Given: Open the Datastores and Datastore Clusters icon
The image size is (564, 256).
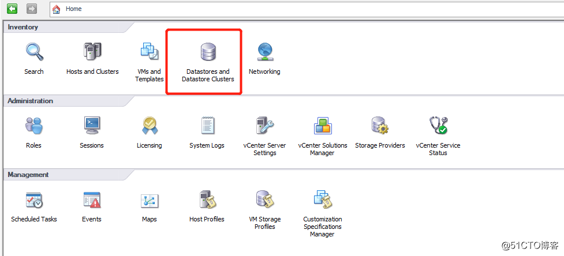Looking at the screenshot, I should pos(208,52).
